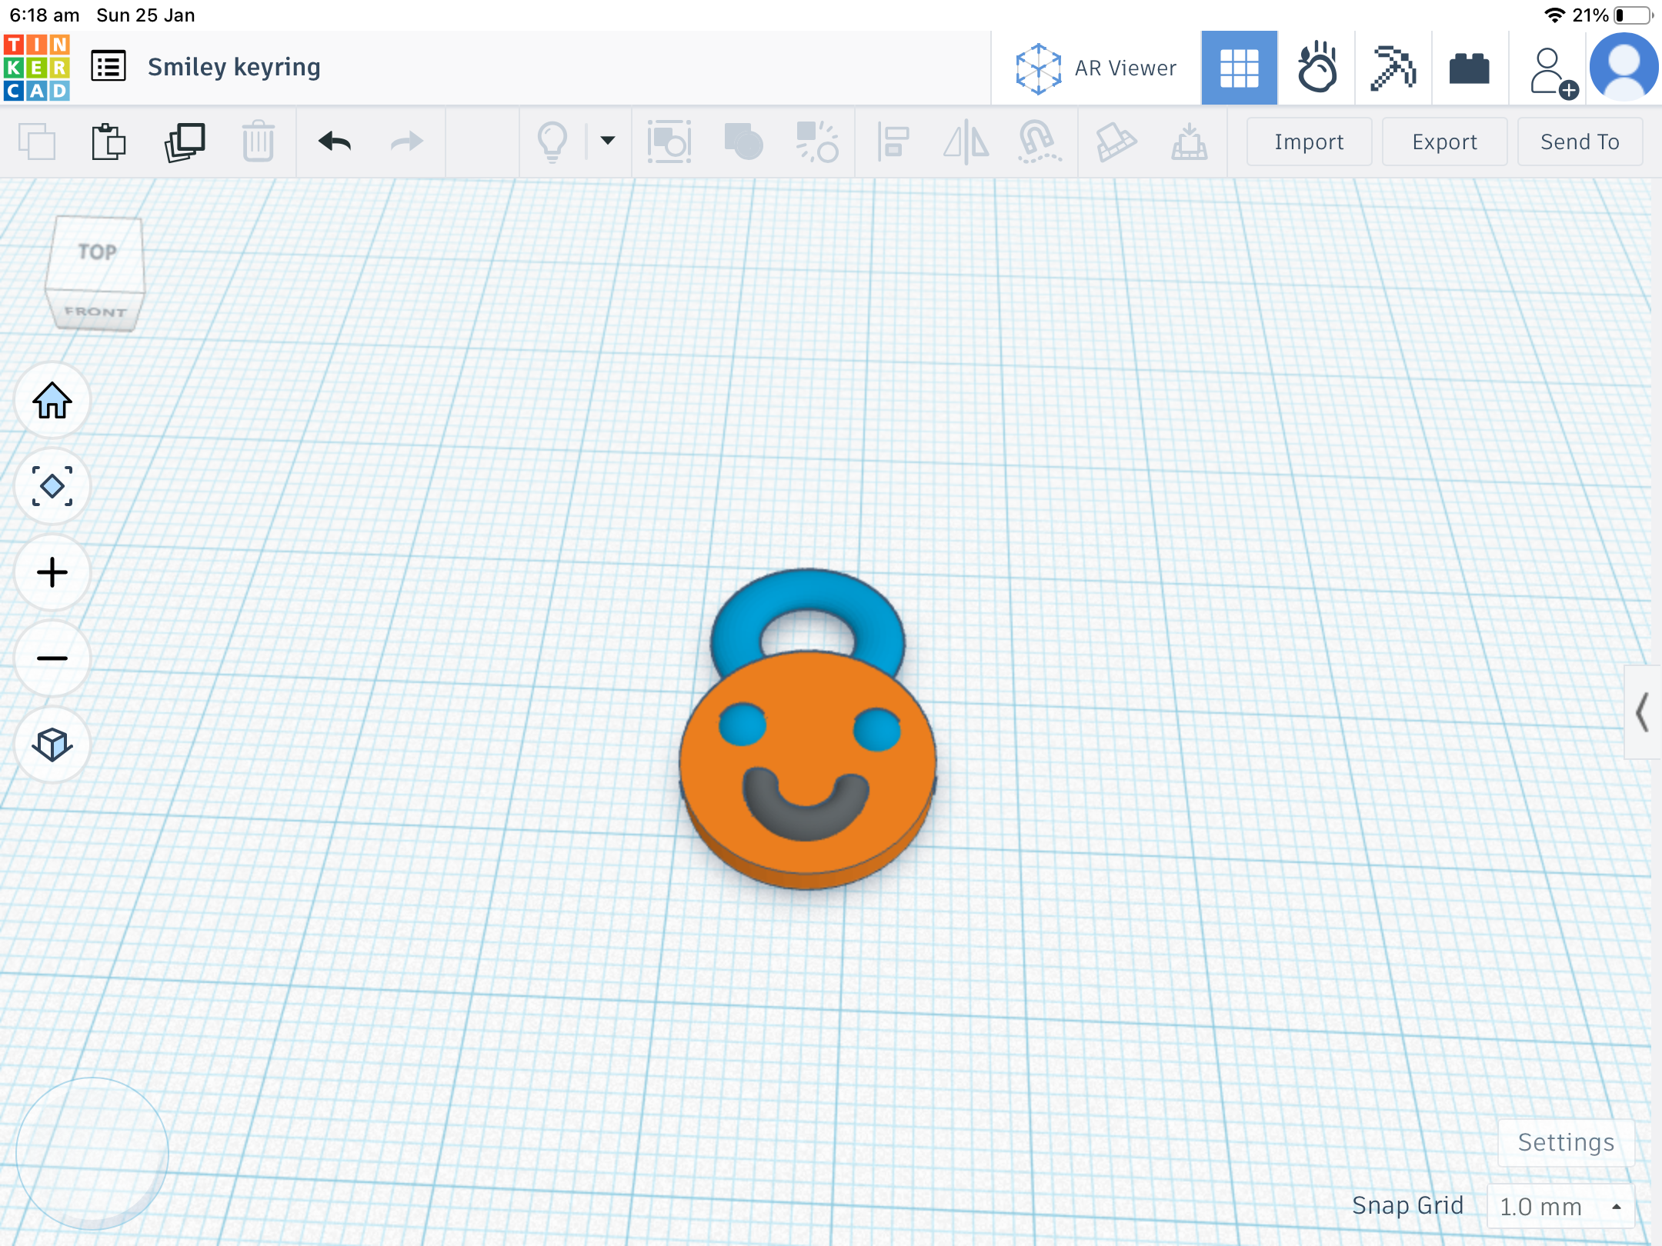The image size is (1662, 1246).
Task: Switch to 3D design grid view
Action: pos(1239,68)
